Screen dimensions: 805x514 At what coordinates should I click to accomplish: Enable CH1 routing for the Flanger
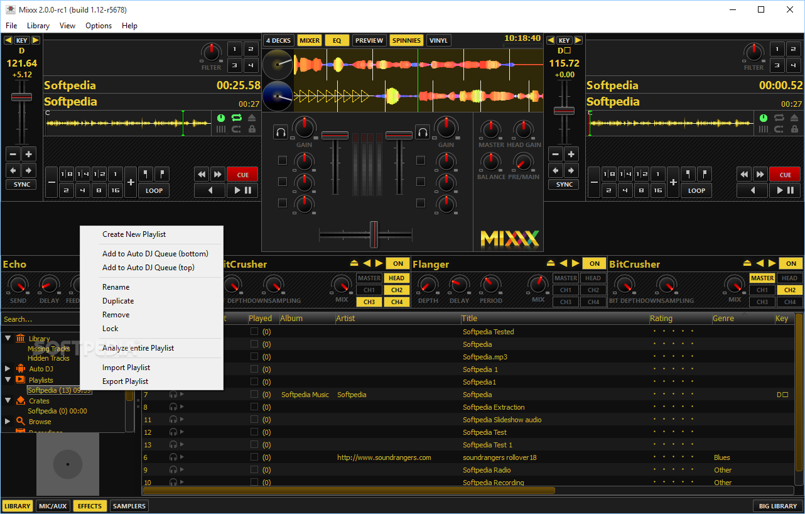pyautogui.click(x=566, y=290)
